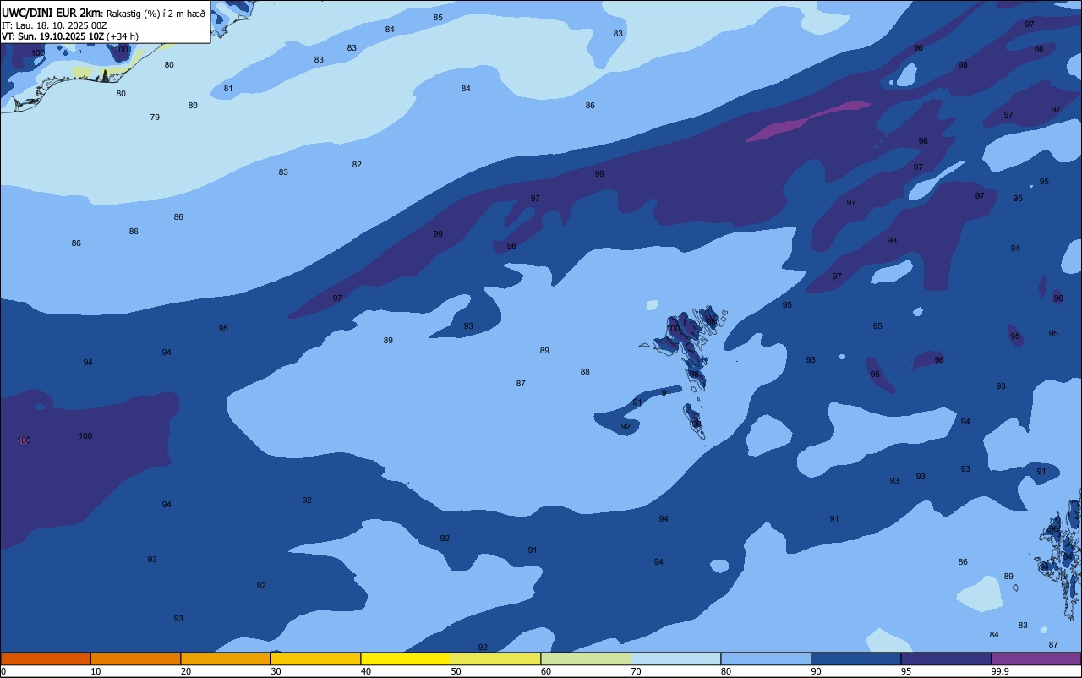Click the dark orange 0–10 legend swatch
Viewport: 1082px width, 678px height.
pos(46,659)
